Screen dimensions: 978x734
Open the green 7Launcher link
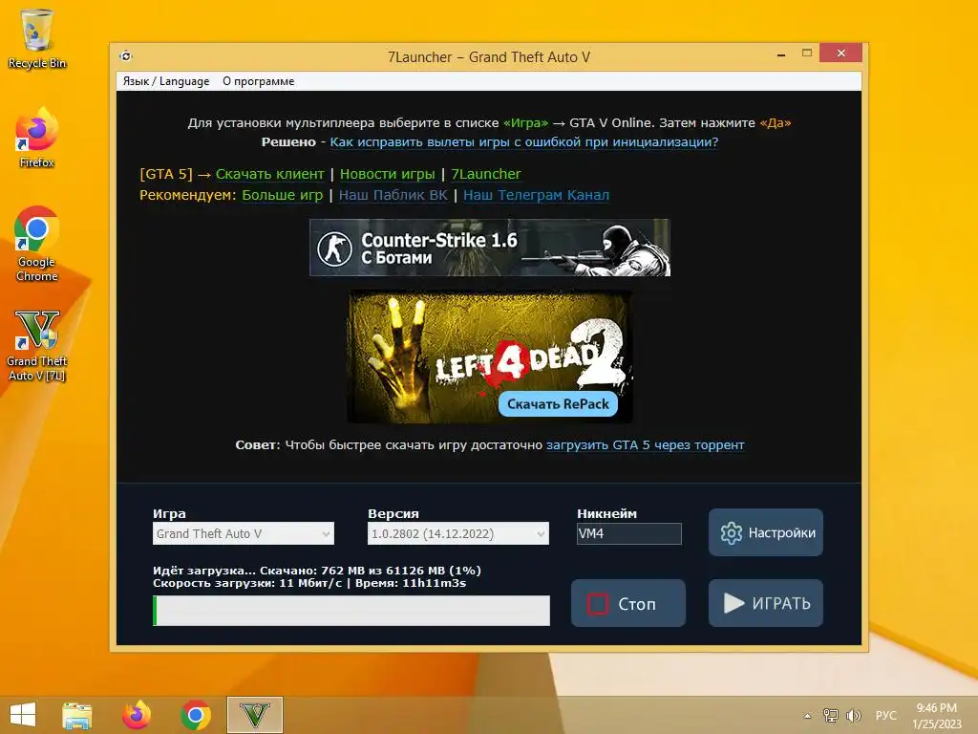(x=486, y=174)
